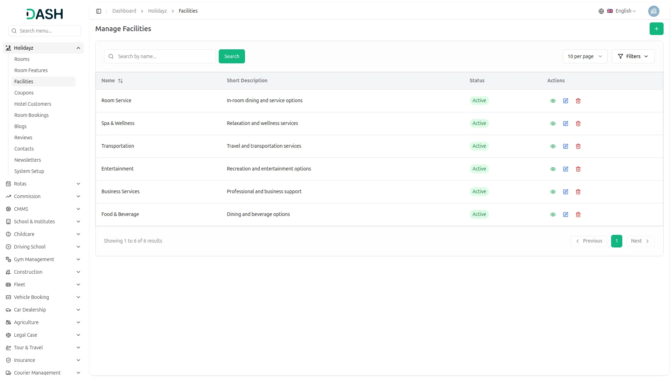View the Entertainment facility via eye icon
Image resolution: width=672 pixels, height=378 pixels.
coord(553,169)
